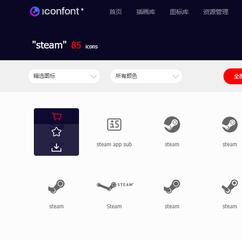This screenshot has width=242, height=240.
Task: Click the red 全部 button
Action: click(x=233, y=77)
